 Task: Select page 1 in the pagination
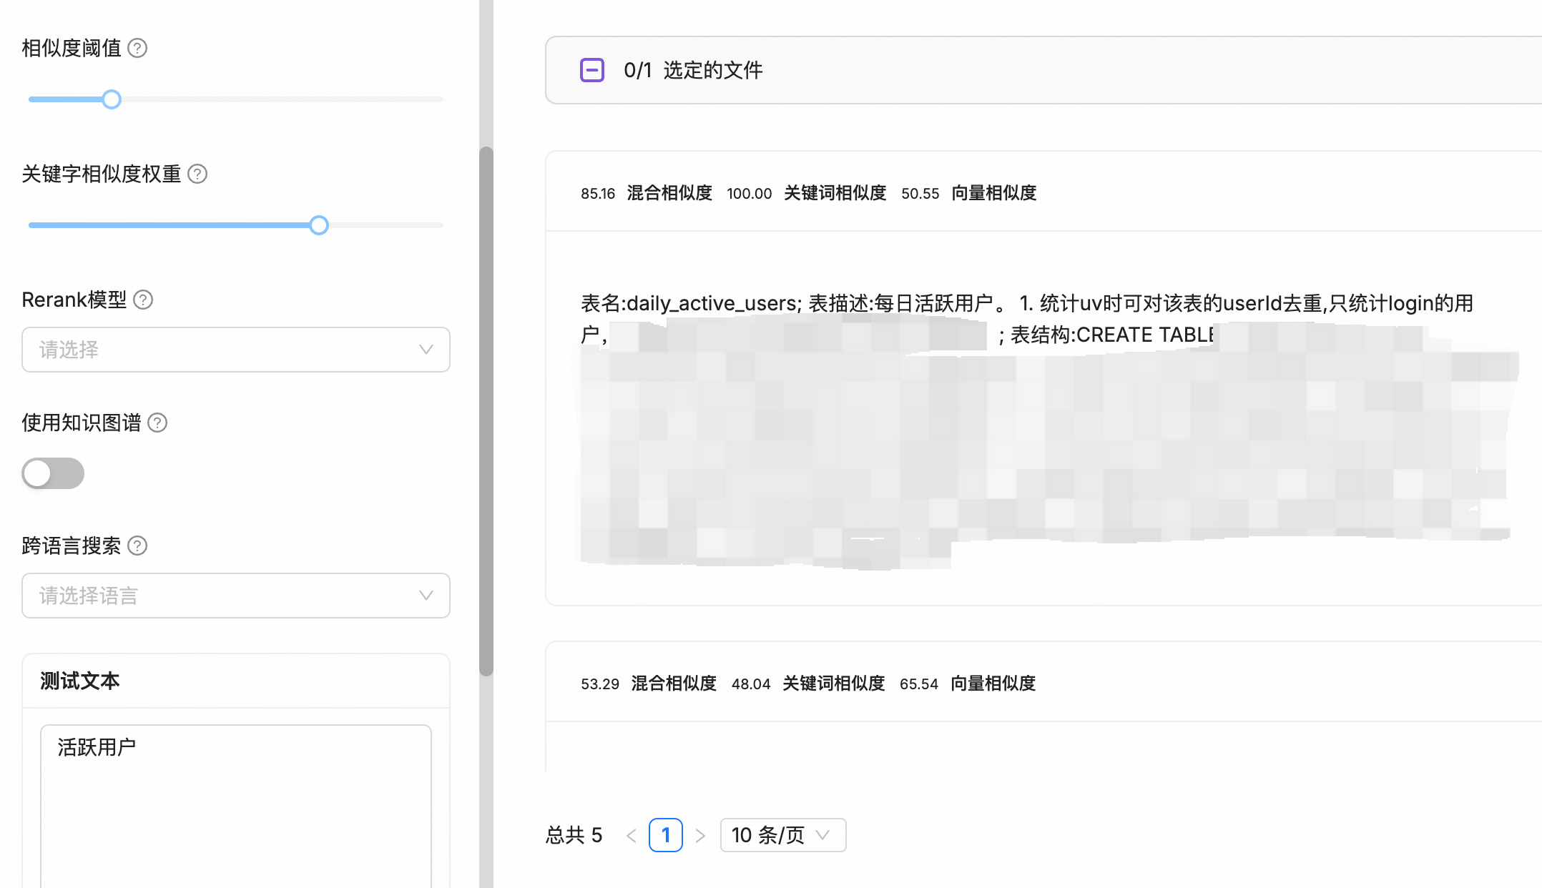[x=666, y=835]
